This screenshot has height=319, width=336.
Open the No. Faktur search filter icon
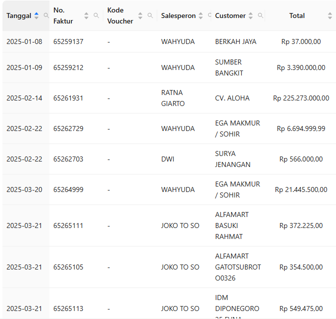coord(96,16)
